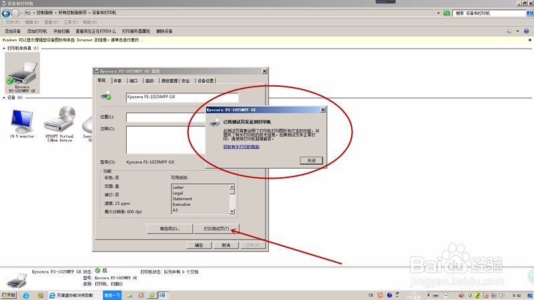The image size is (534, 300).
Task: Click 取消 in the properties dialog
Action: (x=226, y=245)
